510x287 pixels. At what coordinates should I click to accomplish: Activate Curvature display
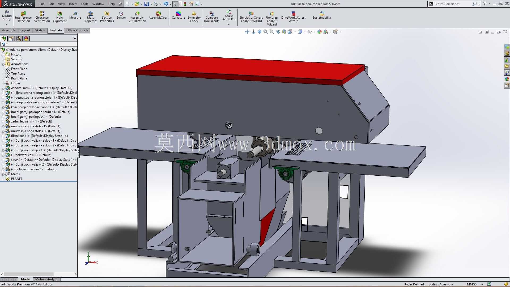point(178,15)
